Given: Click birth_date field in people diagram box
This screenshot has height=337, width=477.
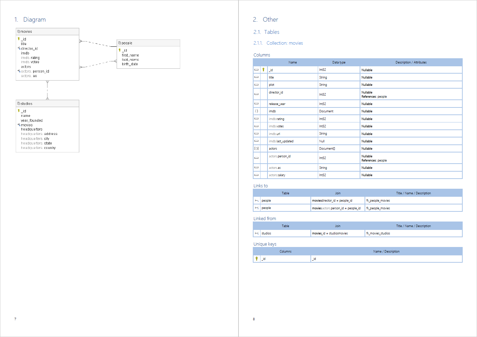Looking at the screenshot, I should pyautogui.click(x=130, y=64).
